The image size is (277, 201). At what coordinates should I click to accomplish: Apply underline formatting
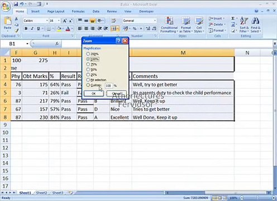(x=39, y=28)
